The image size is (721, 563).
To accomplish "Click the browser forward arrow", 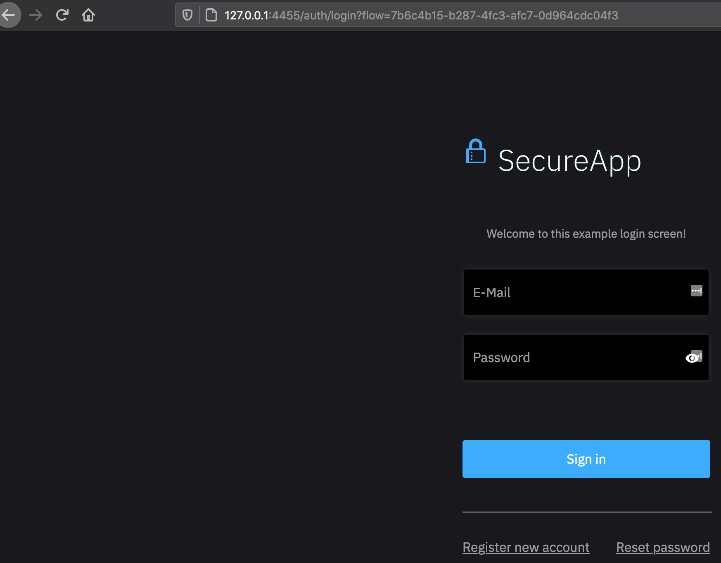I will (36, 15).
